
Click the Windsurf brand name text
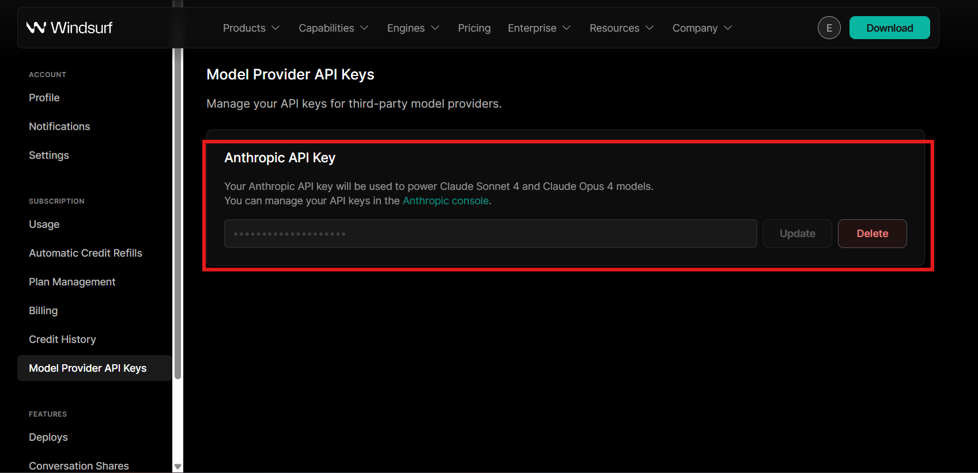(81, 28)
